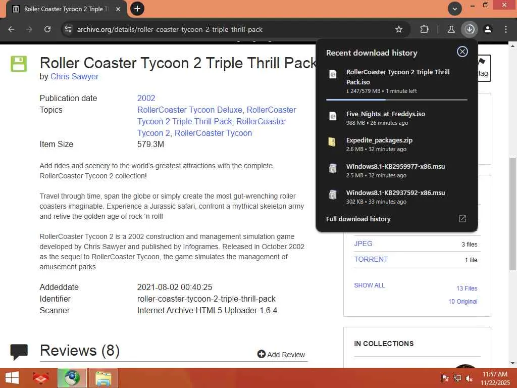The width and height of the screenshot is (517, 388).
Task: Open a new tab with plus button
Action: [x=137, y=9]
